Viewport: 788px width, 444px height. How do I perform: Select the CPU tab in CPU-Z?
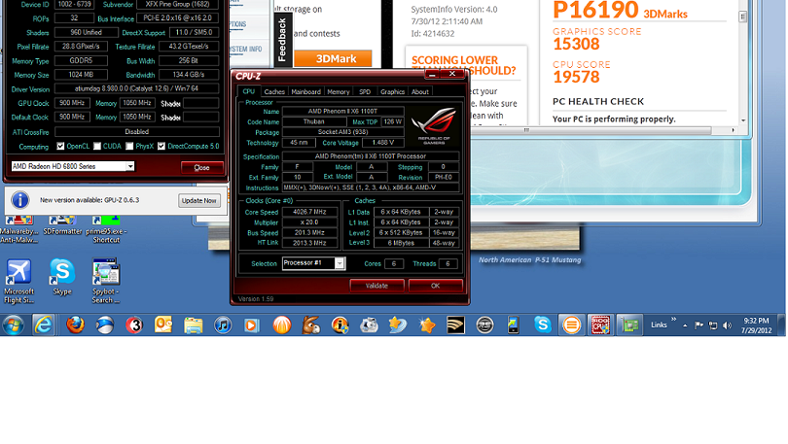(249, 91)
